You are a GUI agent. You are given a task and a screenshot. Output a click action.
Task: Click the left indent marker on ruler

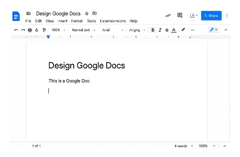point(48,37)
